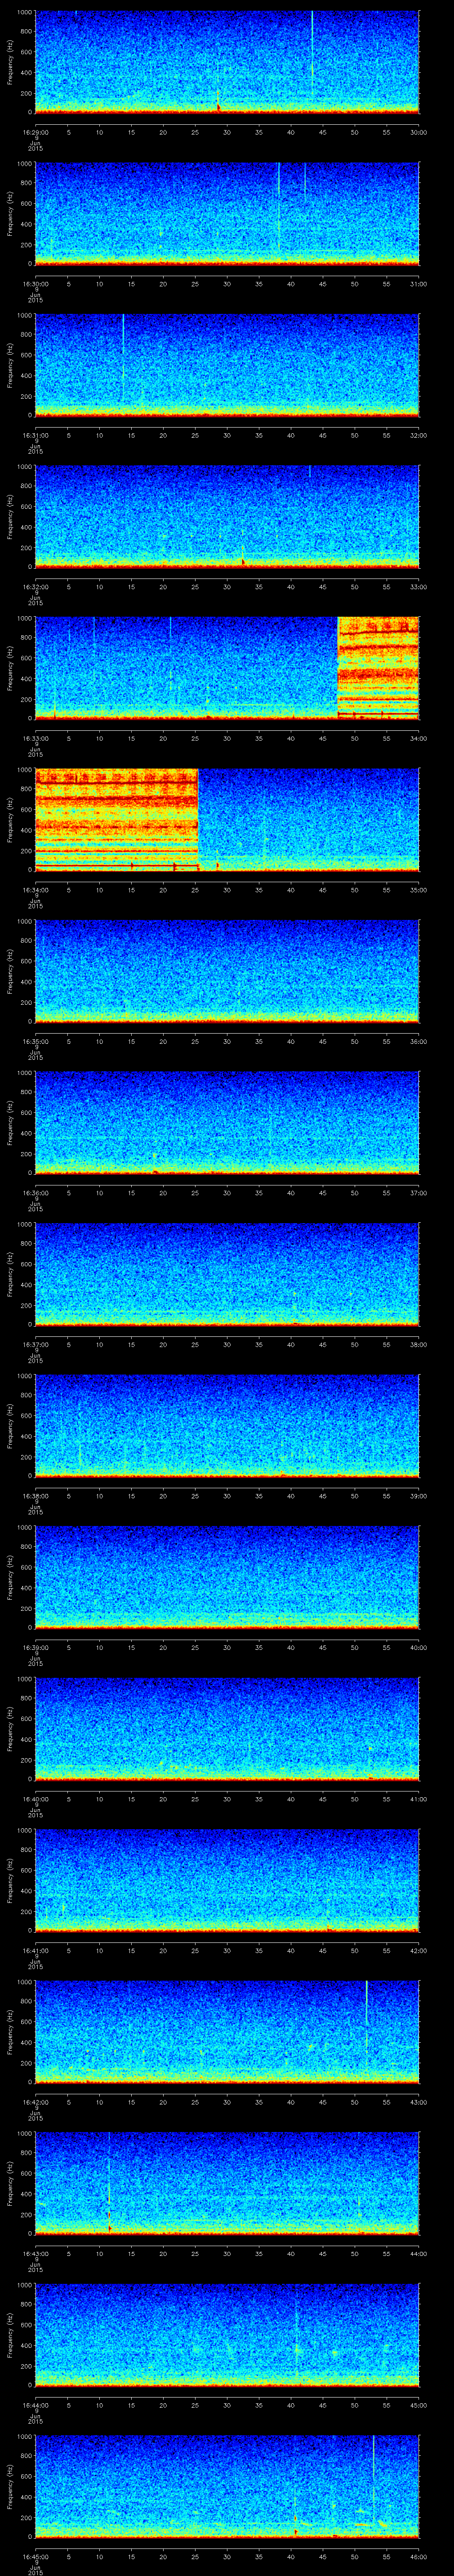Click the 16:29:00 start time label
Viewport: 454px width, 2576px height.
(x=35, y=132)
